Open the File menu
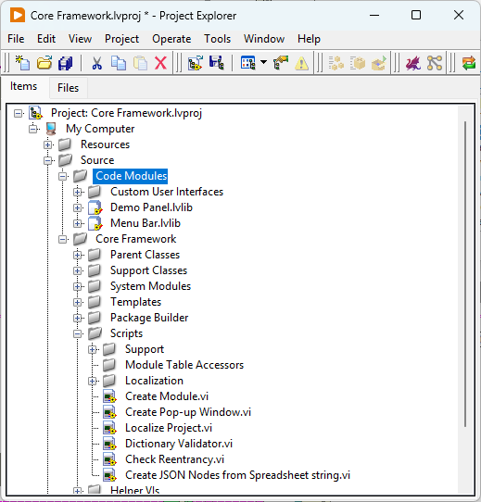Viewport: 481px width, 502px height. (x=16, y=39)
